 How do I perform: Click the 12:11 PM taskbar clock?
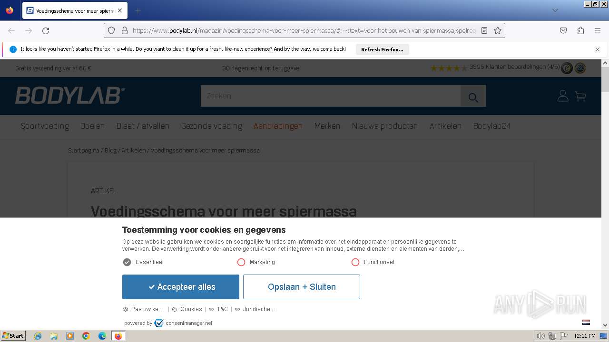(585, 336)
